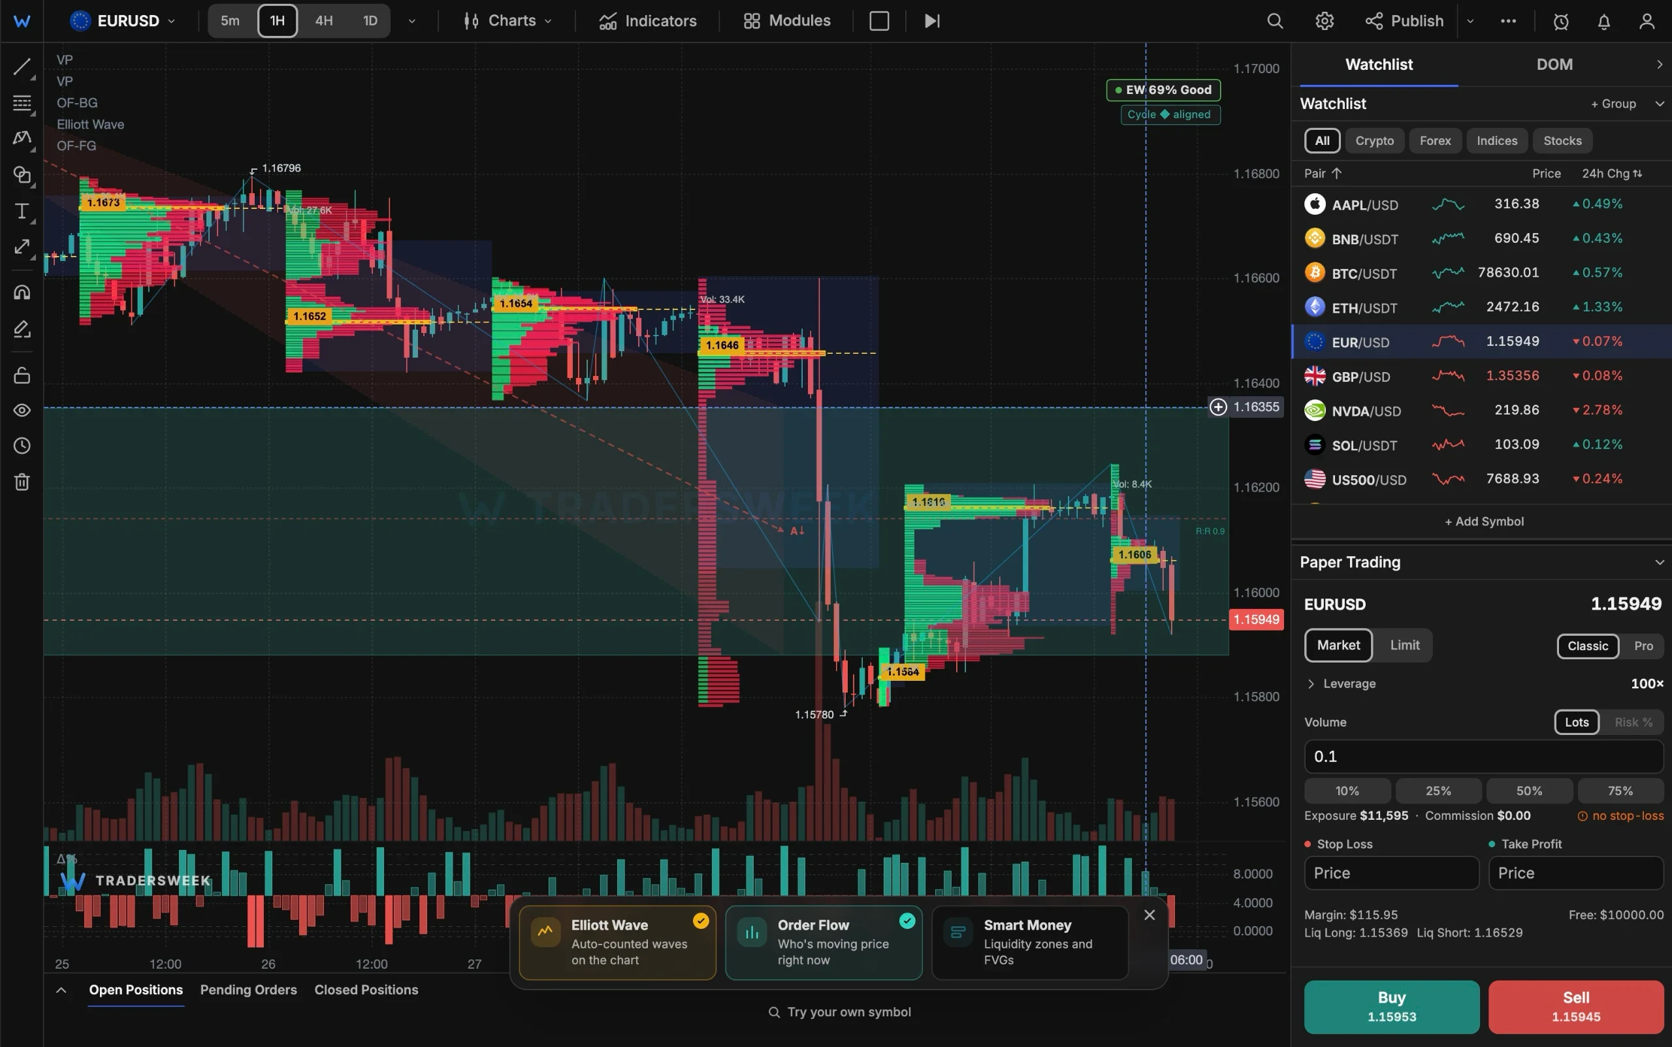Select the measure ruler tool
The image size is (1672, 1047).
[22, 247]
